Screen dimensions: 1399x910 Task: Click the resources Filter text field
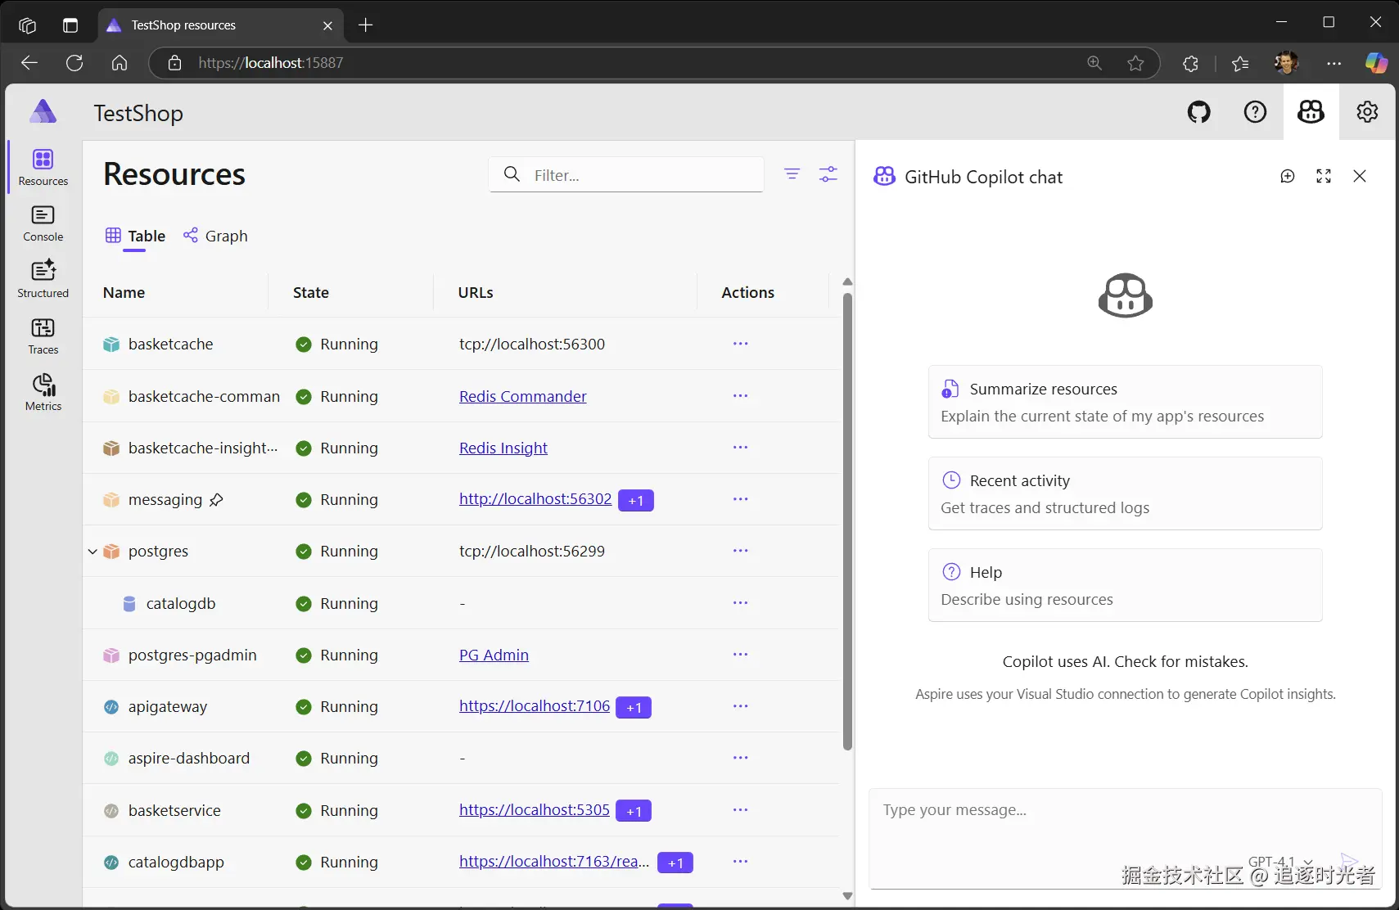639,175
